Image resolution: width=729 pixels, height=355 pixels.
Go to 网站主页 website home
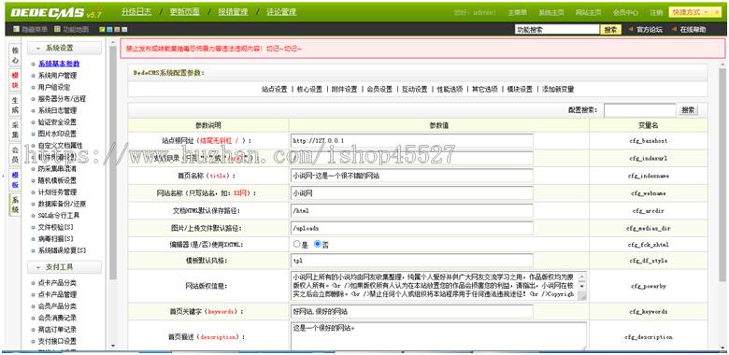click(x=588, y=12)
